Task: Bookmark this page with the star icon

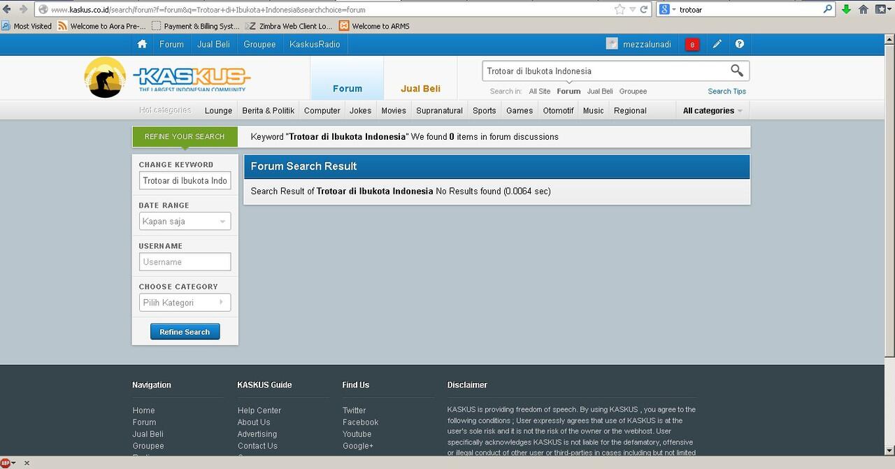Action: [x=620, y=9]
